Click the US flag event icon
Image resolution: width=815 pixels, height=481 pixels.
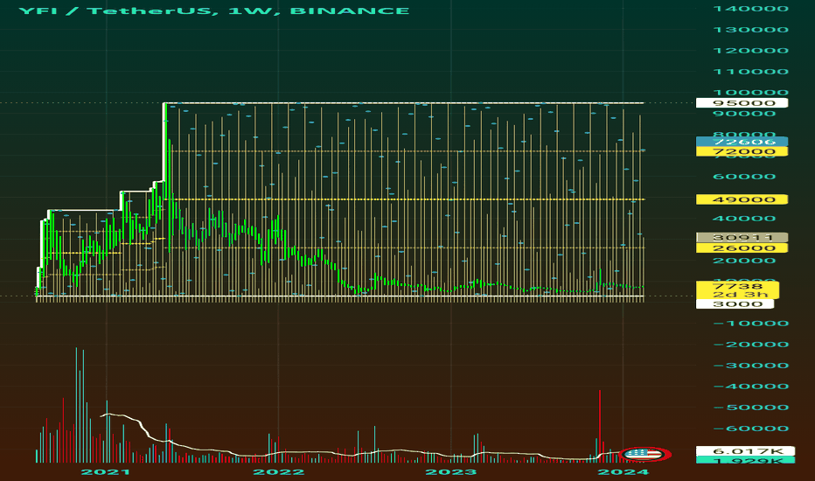[x=646, y=454]
